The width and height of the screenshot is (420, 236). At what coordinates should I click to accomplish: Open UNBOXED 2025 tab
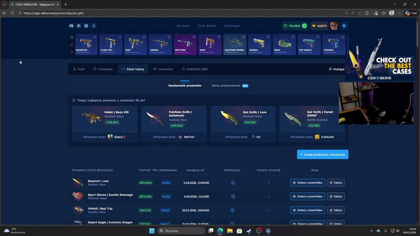[x=195, y=69]
